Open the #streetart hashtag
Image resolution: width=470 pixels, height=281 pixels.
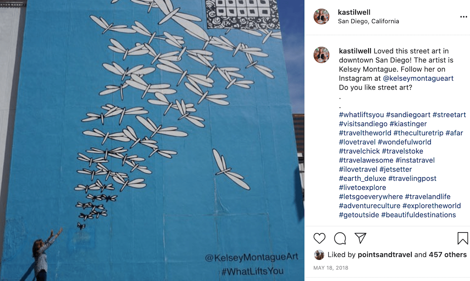pyautogui.click(x=449, y=115)
